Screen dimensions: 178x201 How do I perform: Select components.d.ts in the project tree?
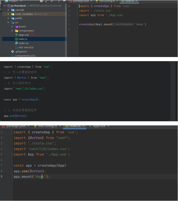tap(25, 56)
